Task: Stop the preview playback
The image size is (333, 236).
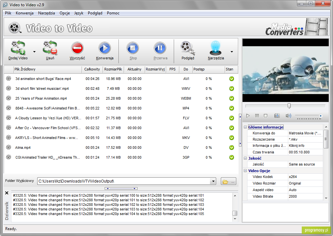Action: 266,116
